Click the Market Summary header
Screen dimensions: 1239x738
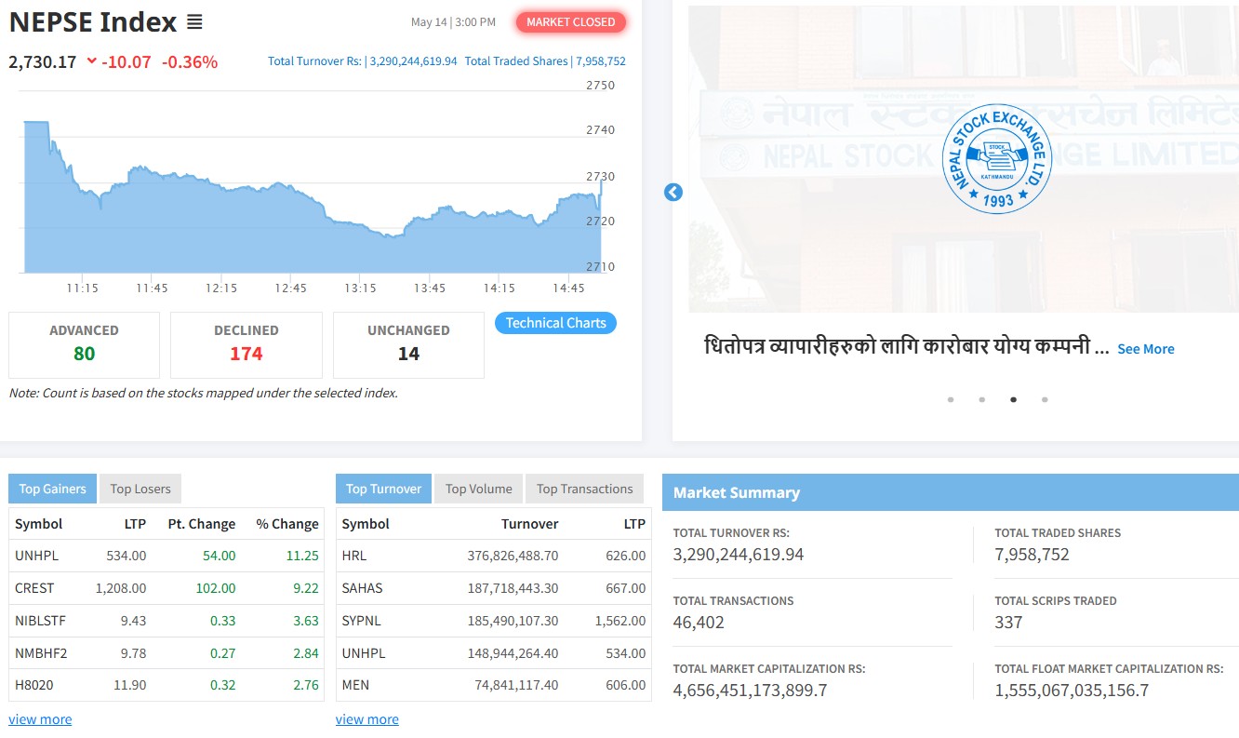tap(951, 492)
